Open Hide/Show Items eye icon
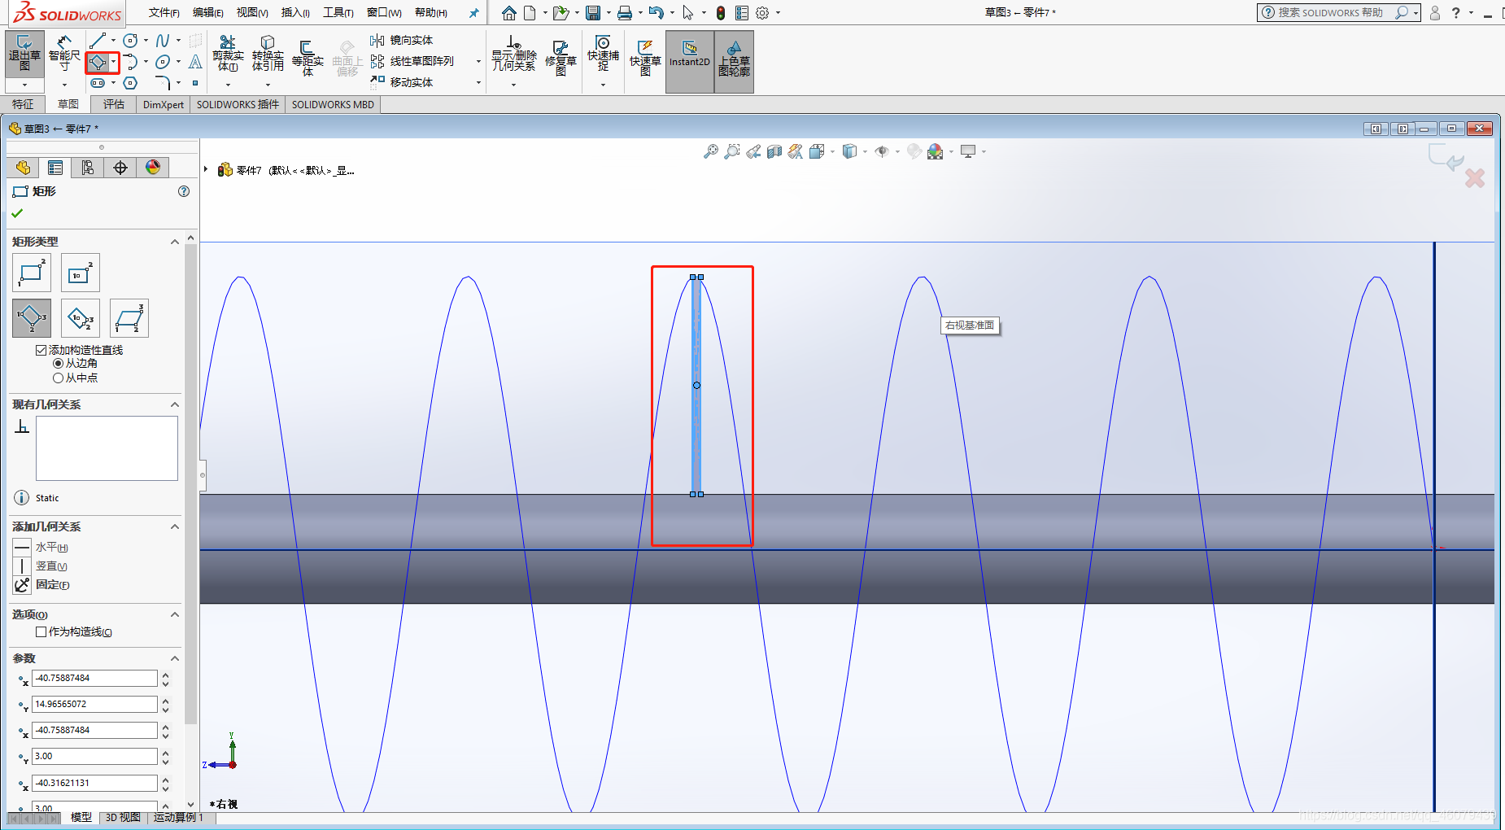 point(882,151)
